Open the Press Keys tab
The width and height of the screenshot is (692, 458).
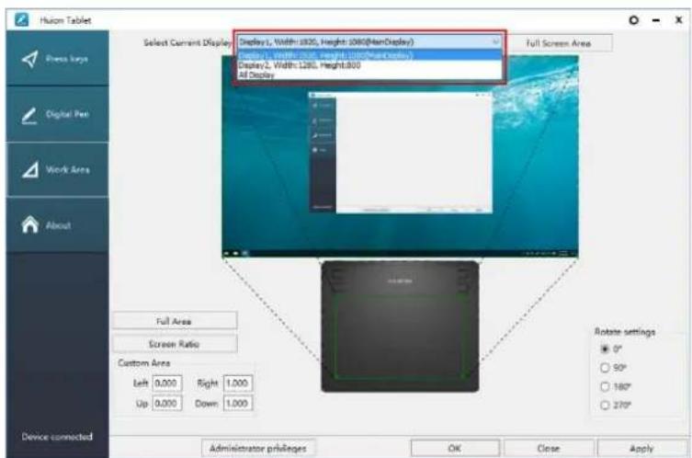click(x=57, y=58)
